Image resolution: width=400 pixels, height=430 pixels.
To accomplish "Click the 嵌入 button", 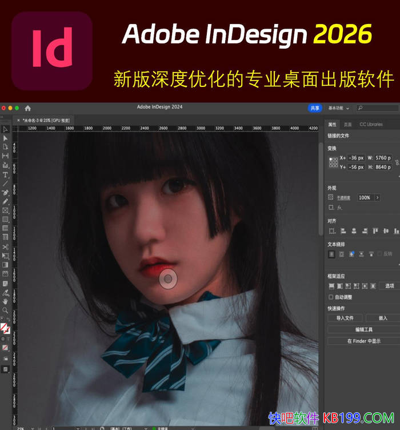I will click(x=383, y=318).
